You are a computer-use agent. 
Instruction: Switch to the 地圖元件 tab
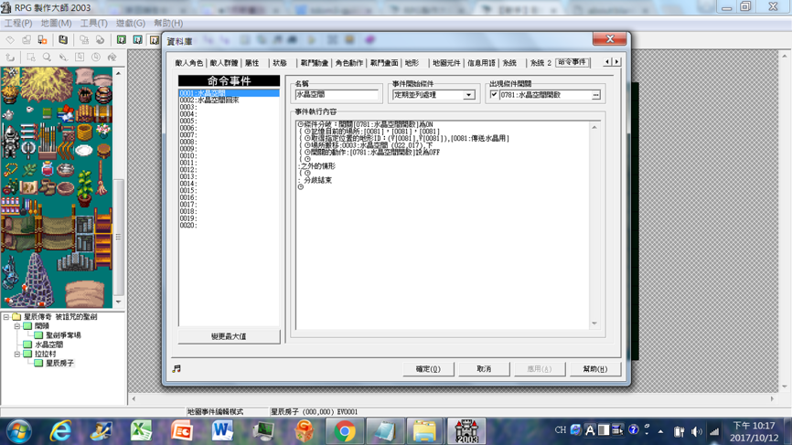tap(446, 63)
